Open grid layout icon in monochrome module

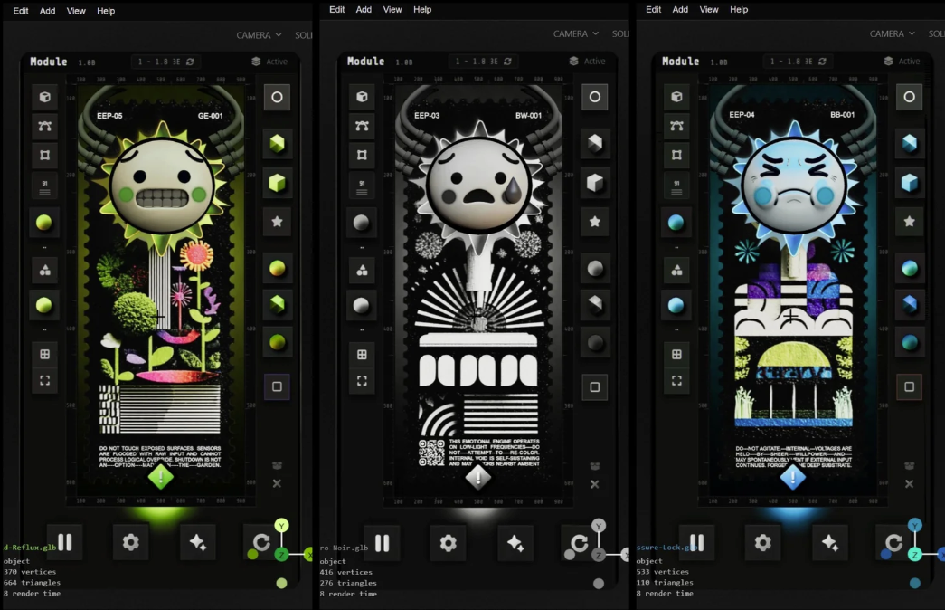click(x=363, y=354)
